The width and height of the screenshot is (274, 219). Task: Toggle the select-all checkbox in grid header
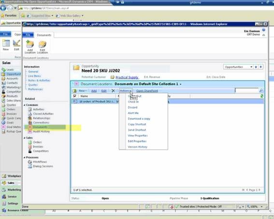tap(75, 96)
